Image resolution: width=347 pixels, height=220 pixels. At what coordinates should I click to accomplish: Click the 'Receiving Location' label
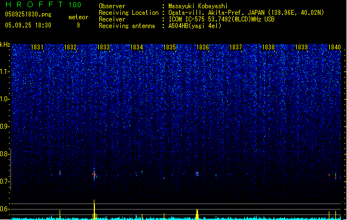click(x=129, y=13)
